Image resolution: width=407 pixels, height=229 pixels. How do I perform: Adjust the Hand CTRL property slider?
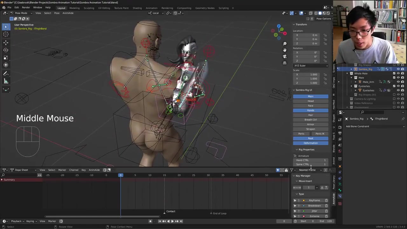(311, 160)
